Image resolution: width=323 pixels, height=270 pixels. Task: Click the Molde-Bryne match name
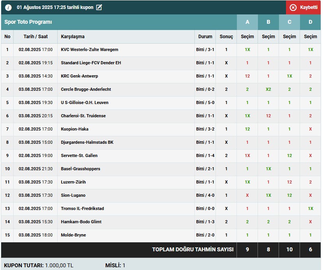pyautogui.click(x=74, y=235)
